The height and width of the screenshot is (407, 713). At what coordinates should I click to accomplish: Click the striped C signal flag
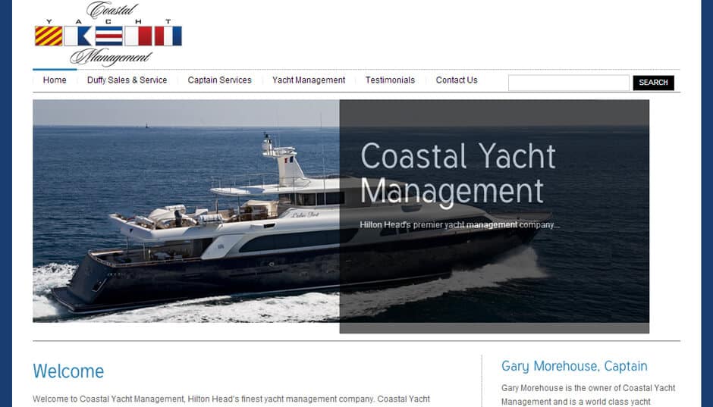108,36
